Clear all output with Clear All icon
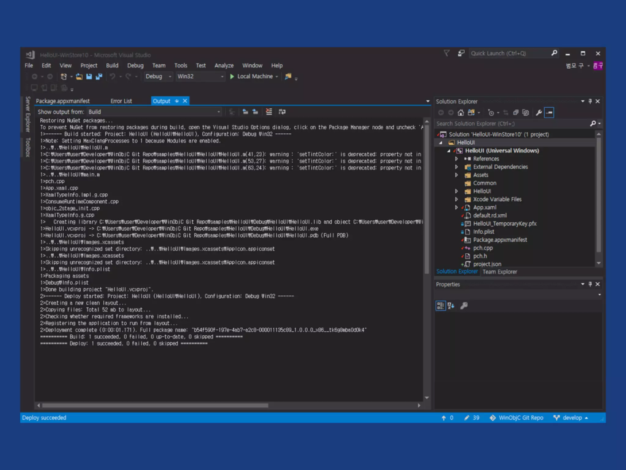626x470 pixels. (269, 112)
